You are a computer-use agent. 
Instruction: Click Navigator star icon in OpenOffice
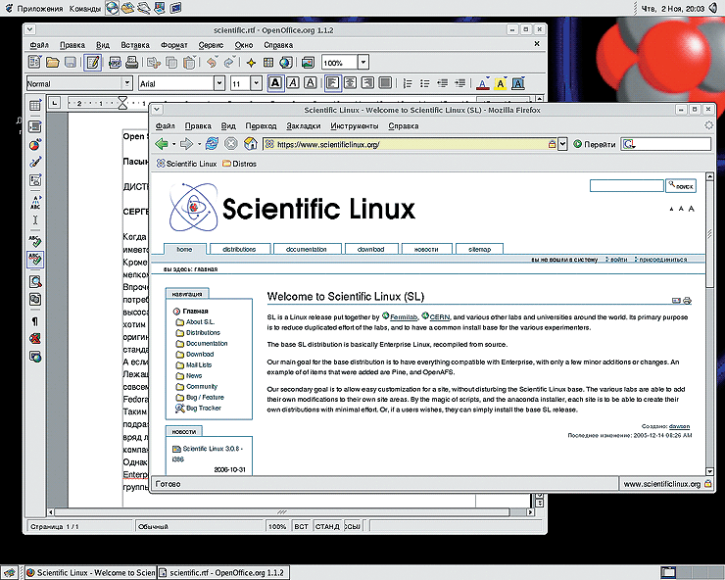pos(251,63)
